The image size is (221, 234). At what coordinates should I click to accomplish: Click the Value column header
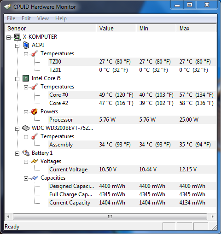pos(116,28)
